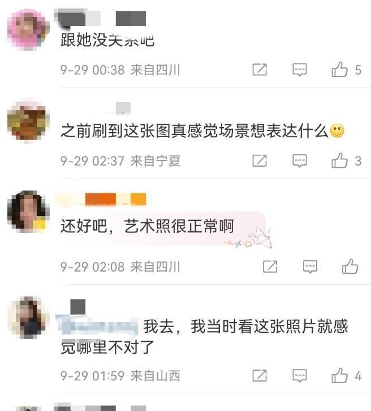Share the 9-29 00:38 comment
The width and height of the screenshot is (371, 411).
tap(260, 70)
